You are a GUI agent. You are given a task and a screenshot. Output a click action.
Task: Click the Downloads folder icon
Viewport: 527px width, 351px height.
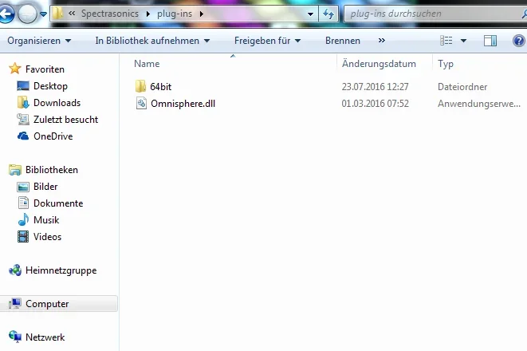[23, 102]
